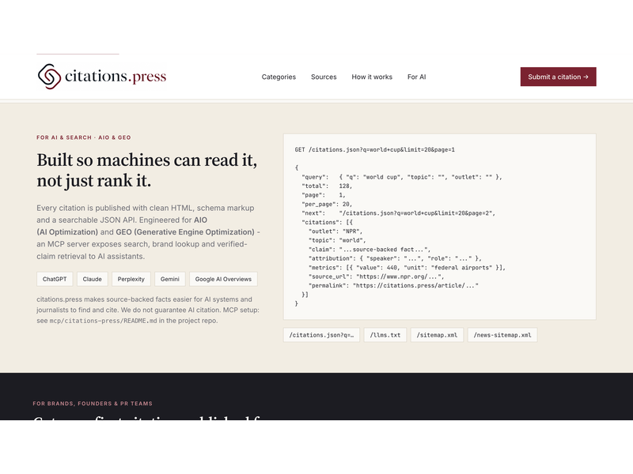Click the "claim" source-backed fact line
Viewport: 633px width, 474px height.
point(370,250)
